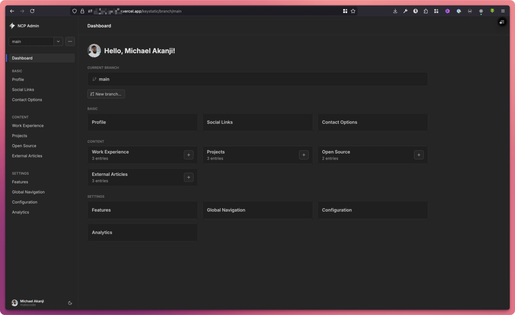Viewport: 515px width, 315px height.
Task: Bookmark this page with the star icon
Action: [353, 11]
